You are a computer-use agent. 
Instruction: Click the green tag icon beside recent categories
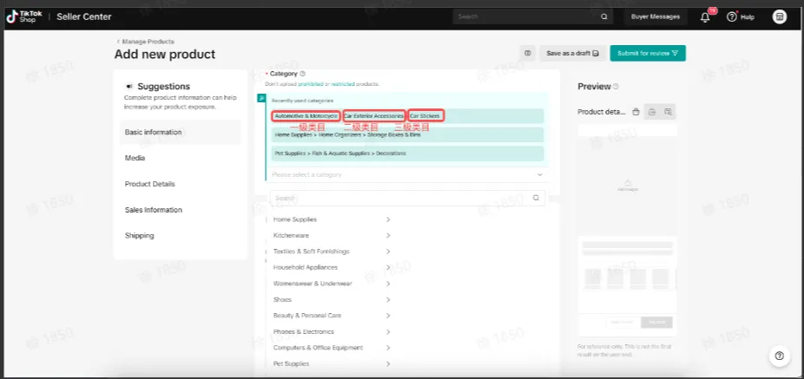pyautogui.click(x=261, y=98)
